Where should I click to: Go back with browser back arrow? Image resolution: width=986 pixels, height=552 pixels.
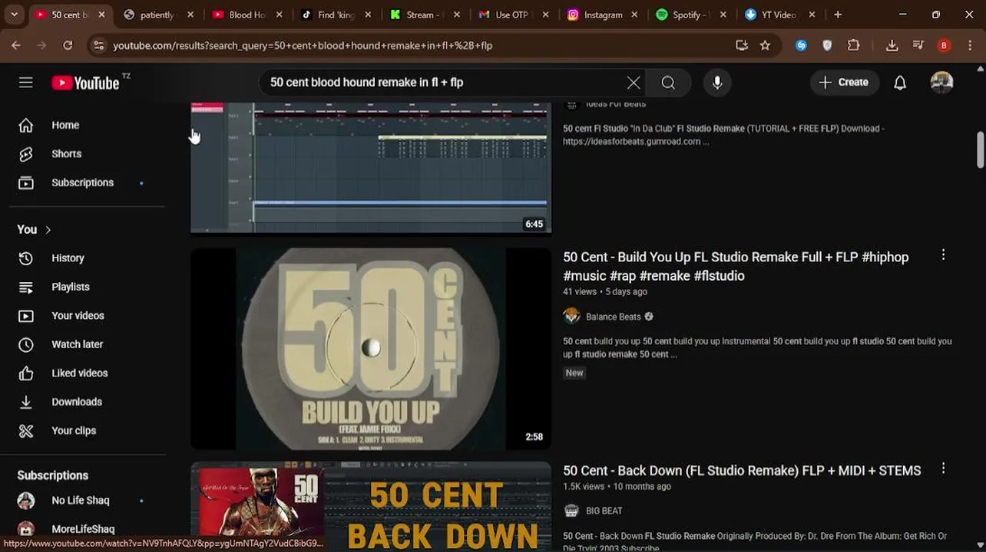coord(15,45)
